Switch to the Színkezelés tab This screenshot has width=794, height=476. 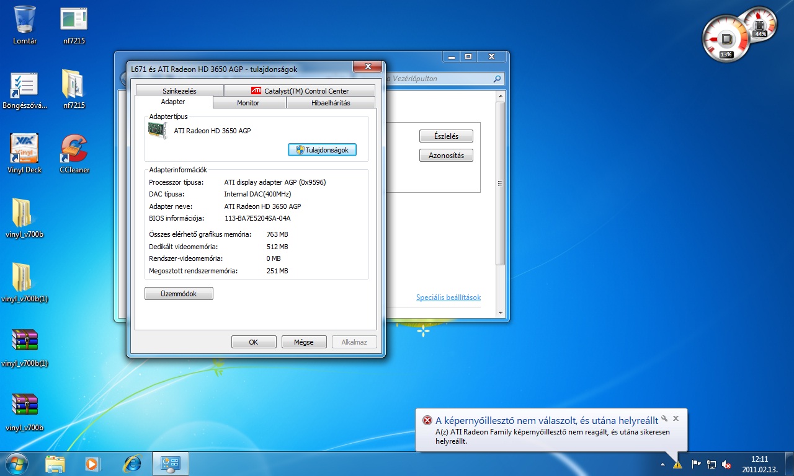[x=179, y=91]
